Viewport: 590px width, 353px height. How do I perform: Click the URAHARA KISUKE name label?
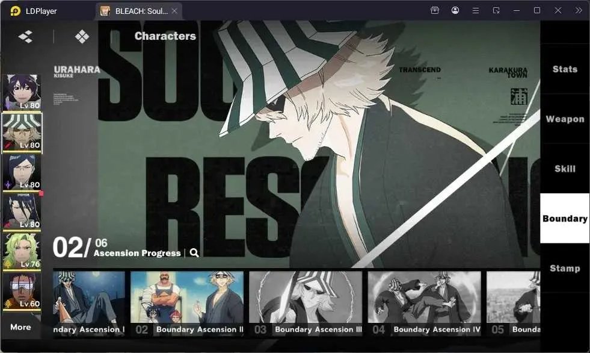click(x=77, y=71)
